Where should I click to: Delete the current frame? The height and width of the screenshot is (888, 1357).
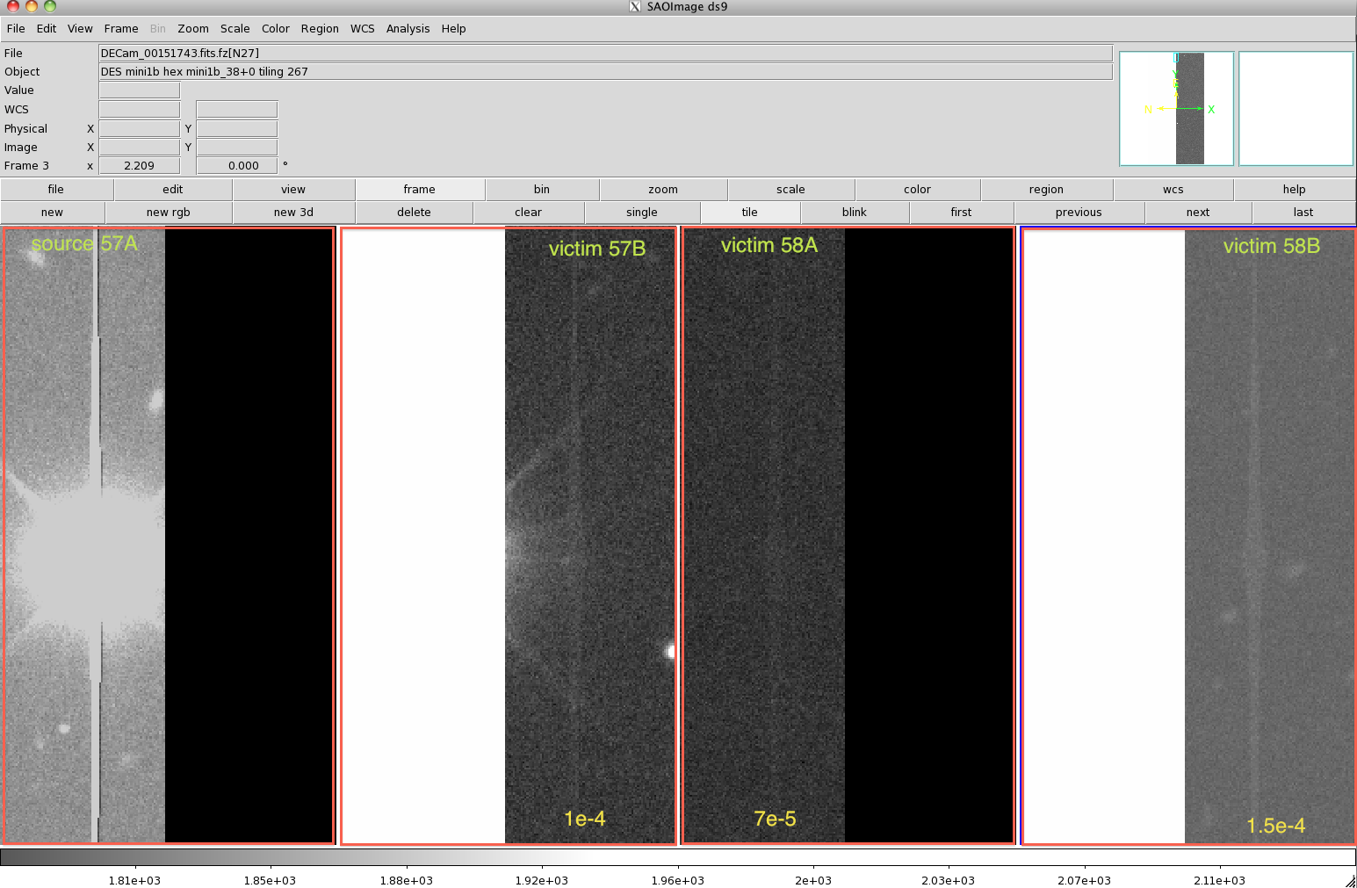pos(414,213)
